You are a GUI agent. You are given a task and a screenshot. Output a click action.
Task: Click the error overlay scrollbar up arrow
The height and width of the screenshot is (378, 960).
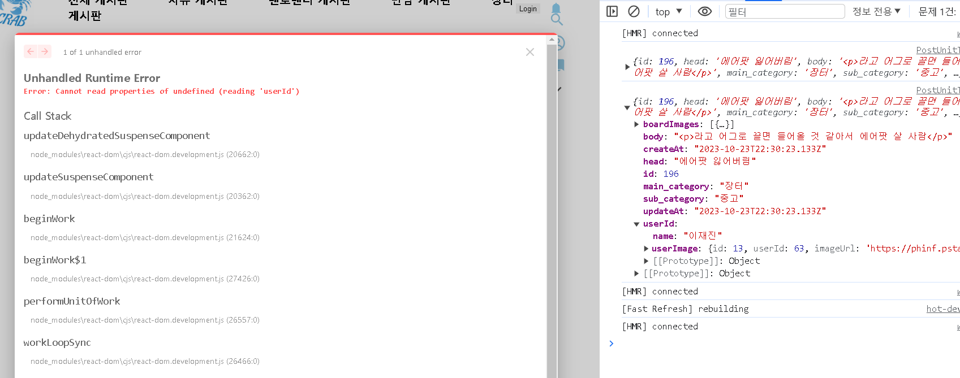[x=552, y=40]
